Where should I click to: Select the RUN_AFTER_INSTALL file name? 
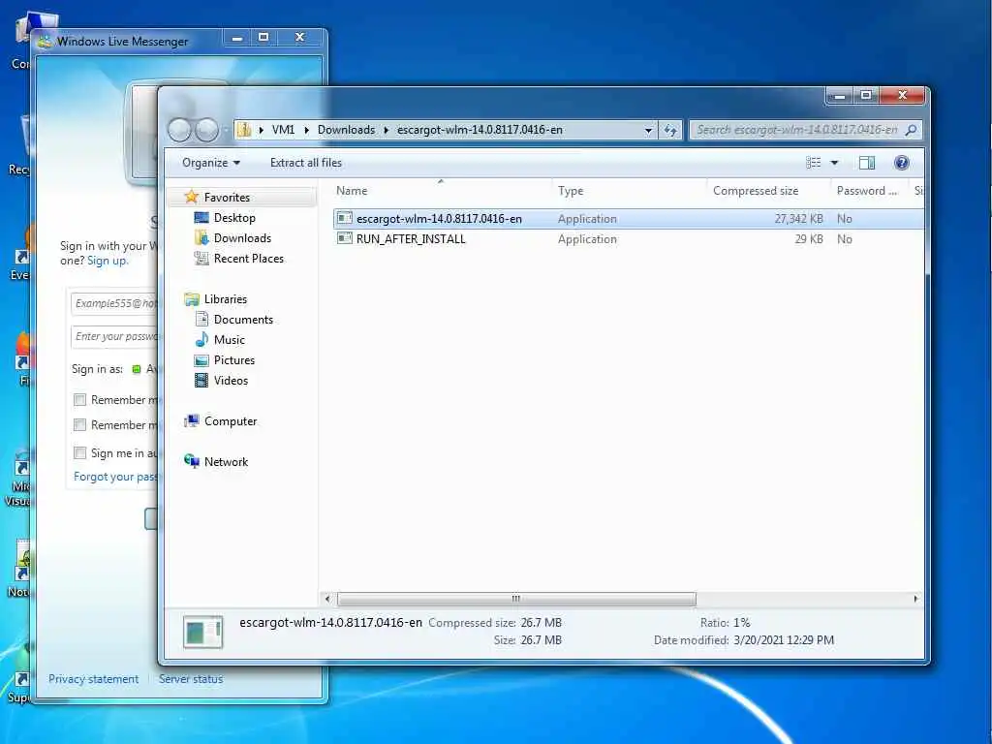coord(411,238)
